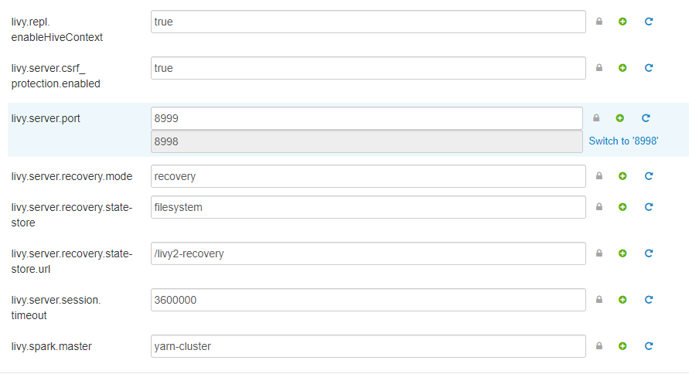689x374 pixels.
Task: Click the undo arrow icon for livy.server.recovery.state-store.url
Action: tap(649, 253)
